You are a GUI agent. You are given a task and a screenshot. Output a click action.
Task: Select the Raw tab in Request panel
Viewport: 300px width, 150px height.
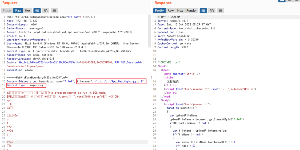18,10
